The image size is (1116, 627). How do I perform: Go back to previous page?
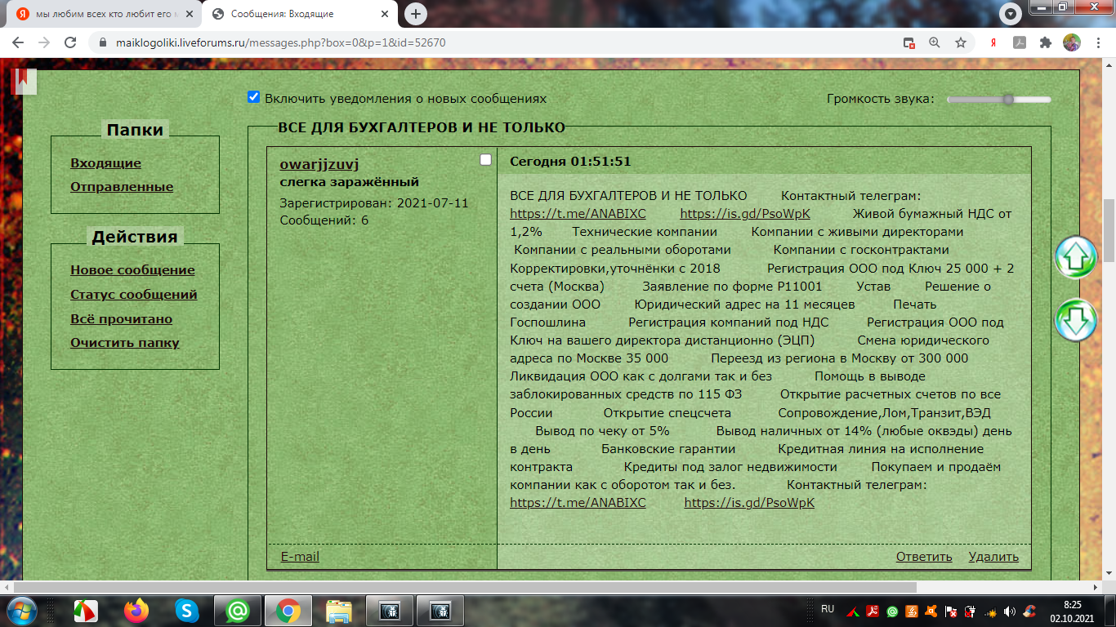[x=19, y=42]
